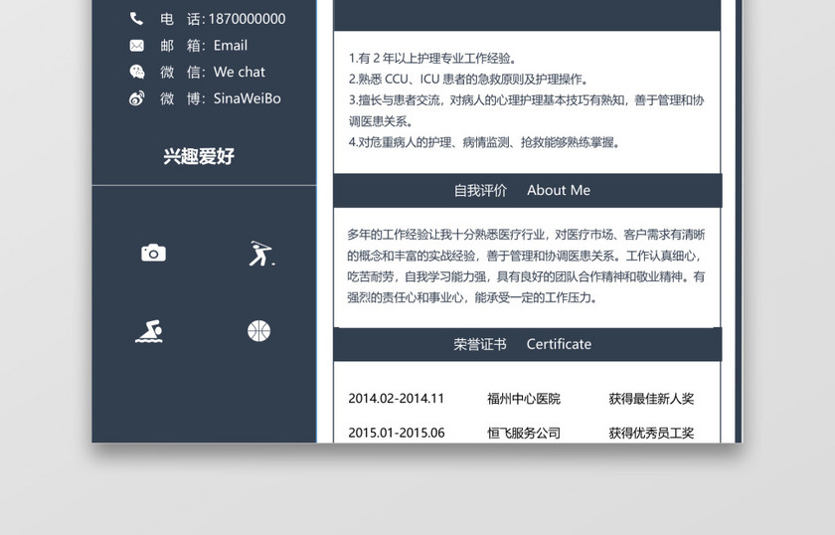Screen dimensions: 835x535
Task: Click 获得最佳新人奖 award text
Action: click(651, 399)
